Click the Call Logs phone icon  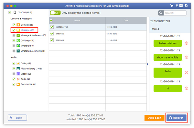click(18, 41)
